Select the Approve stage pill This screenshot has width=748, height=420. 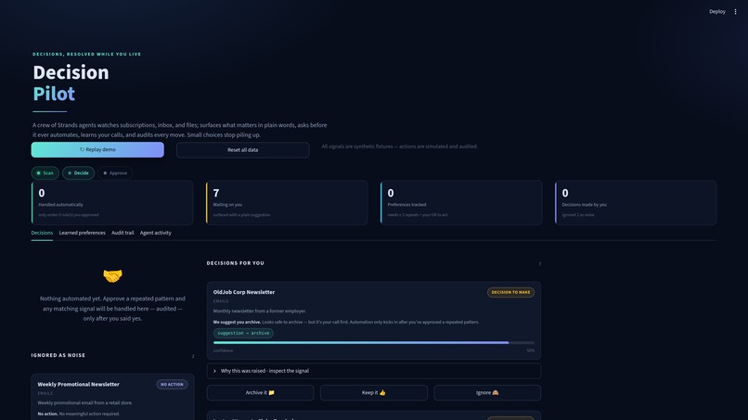[115, 173]
